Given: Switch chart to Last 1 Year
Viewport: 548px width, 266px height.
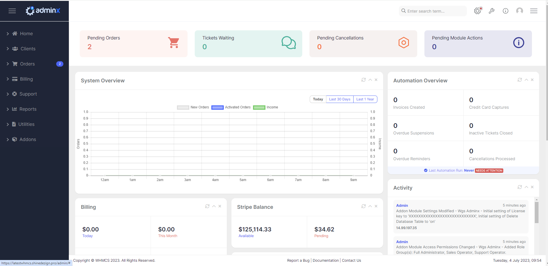Looking at the screenshot, I should click(x=365, y=99).
